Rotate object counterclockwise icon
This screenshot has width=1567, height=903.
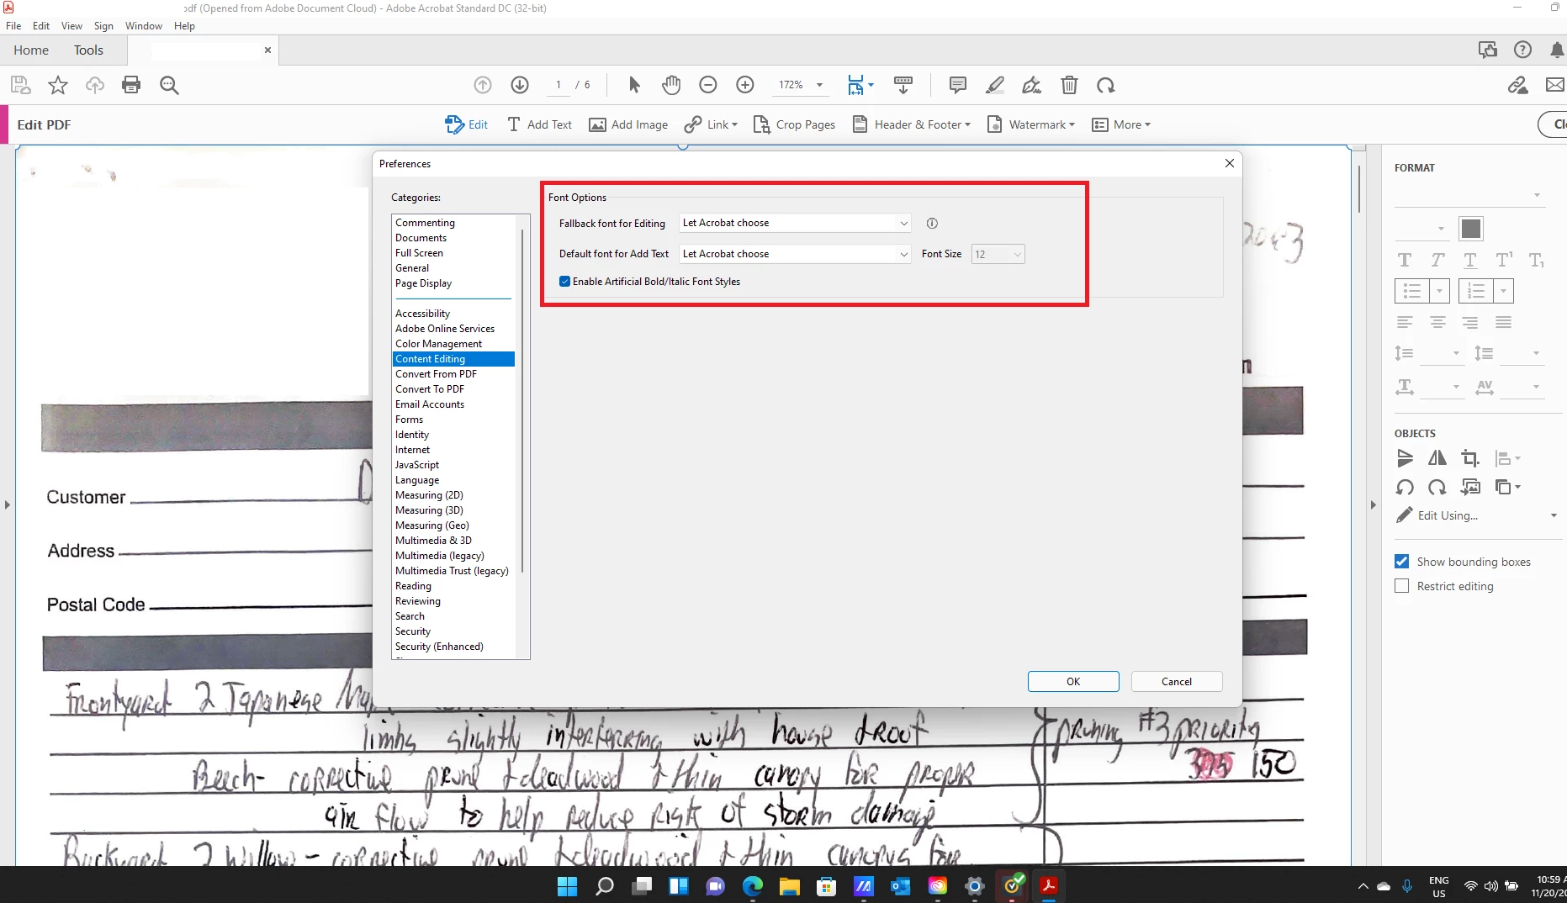point(1405,487)
